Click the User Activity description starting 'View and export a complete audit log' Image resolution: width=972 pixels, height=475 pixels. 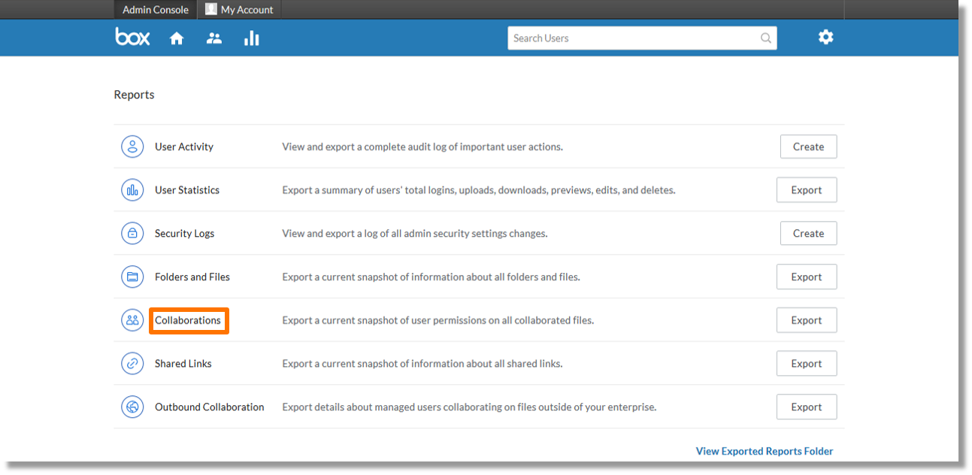pos(422,147)
